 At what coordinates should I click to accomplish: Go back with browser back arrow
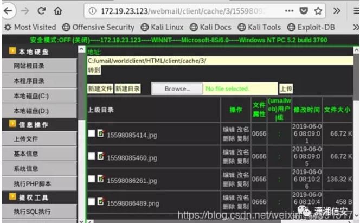8,11
